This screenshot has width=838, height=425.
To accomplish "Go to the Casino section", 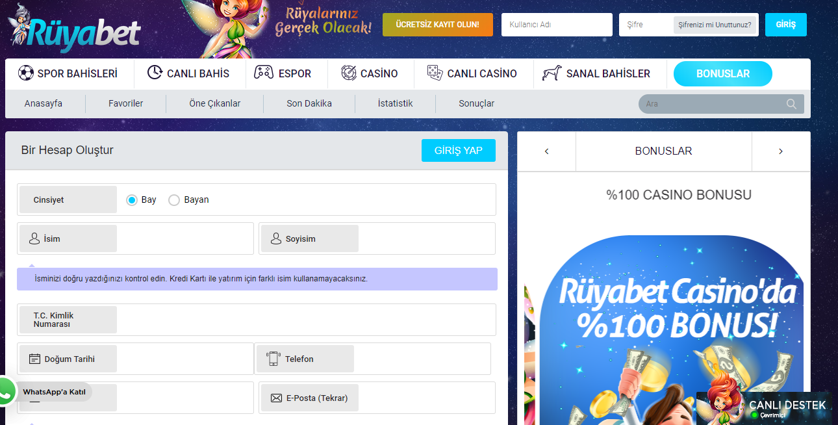I will coord(371,73).
